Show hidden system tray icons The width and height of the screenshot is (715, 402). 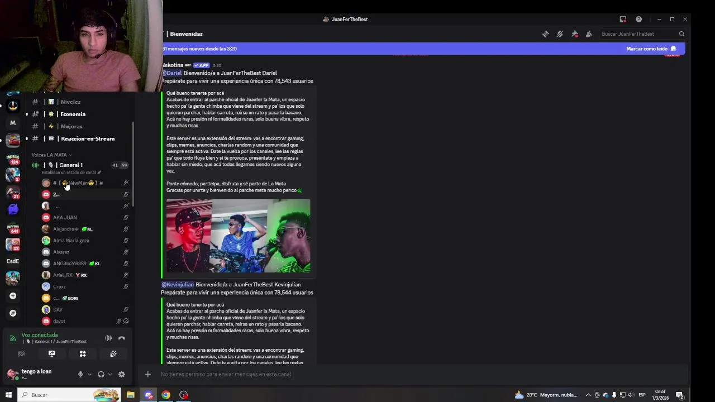(x=588, y=395)
